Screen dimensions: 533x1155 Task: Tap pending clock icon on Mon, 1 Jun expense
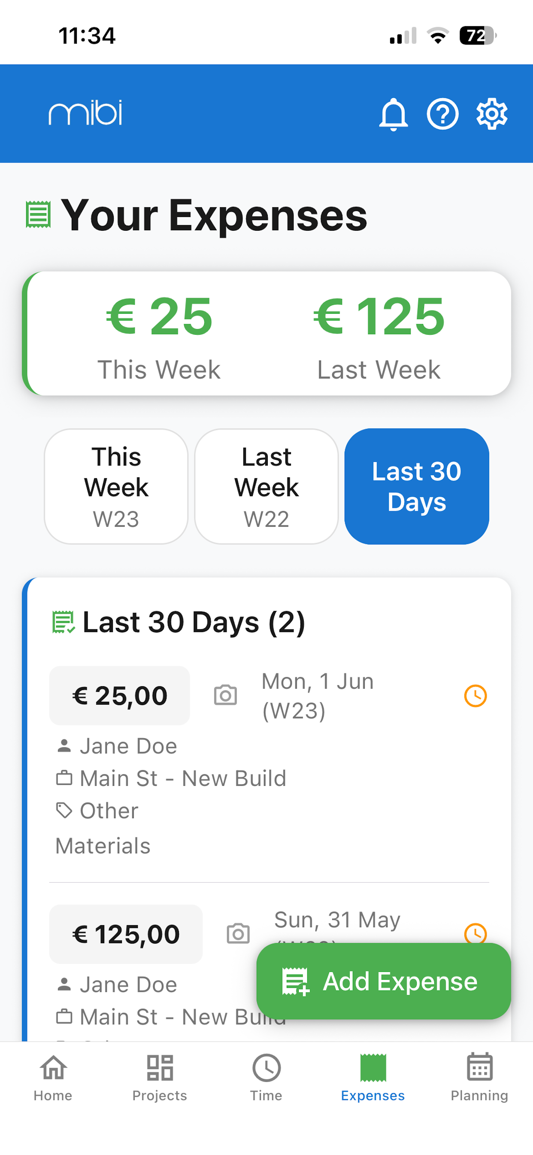point(475,695)
